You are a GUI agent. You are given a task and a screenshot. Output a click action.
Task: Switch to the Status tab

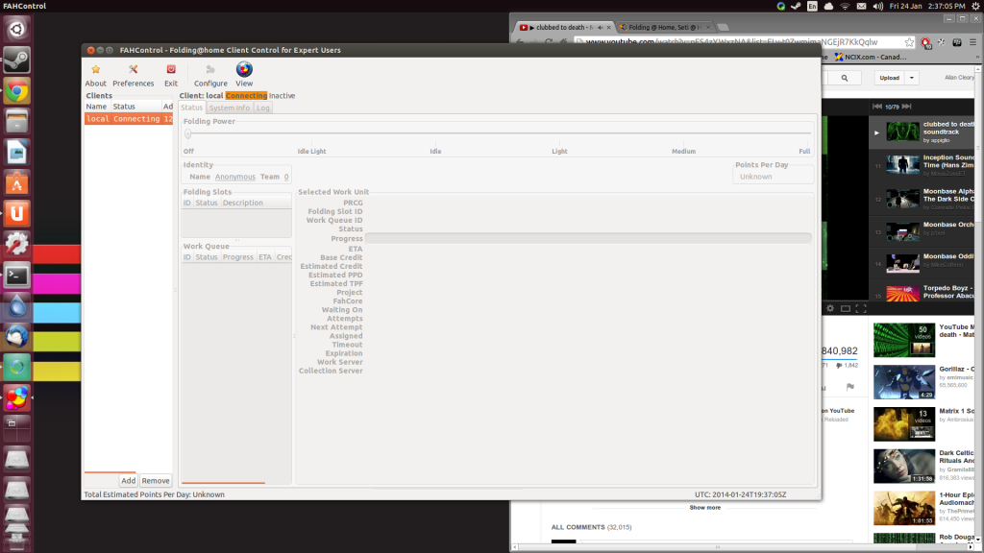coord(192,108)
